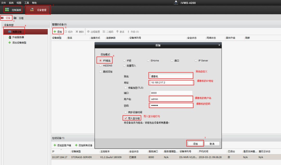Click the 升级 (0) toolbar button

pos(133,32)
